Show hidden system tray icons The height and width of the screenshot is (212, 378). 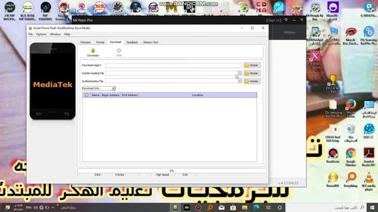tap(53, 207)
